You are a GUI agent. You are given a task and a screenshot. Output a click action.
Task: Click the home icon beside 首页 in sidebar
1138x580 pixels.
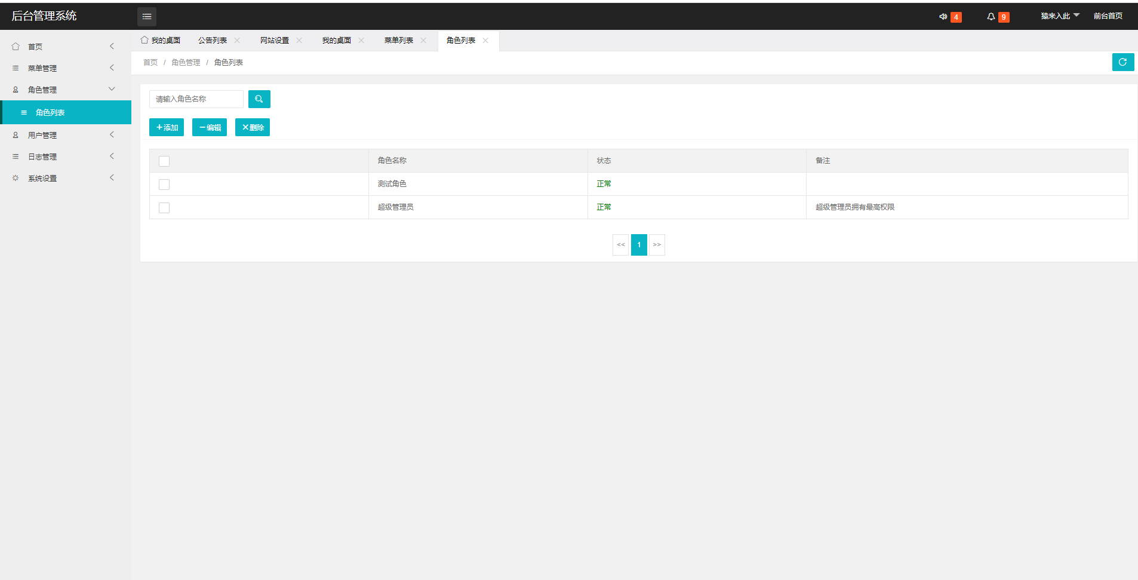tap(16, 47)
